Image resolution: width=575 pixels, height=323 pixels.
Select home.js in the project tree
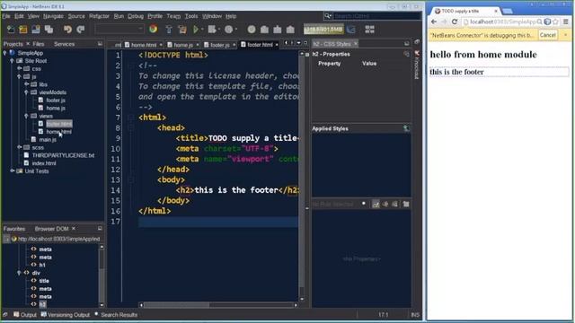pyautogui.click(x=56, y=108)
